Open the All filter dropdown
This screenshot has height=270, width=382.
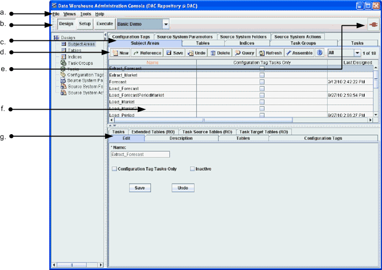coord(357,53)
